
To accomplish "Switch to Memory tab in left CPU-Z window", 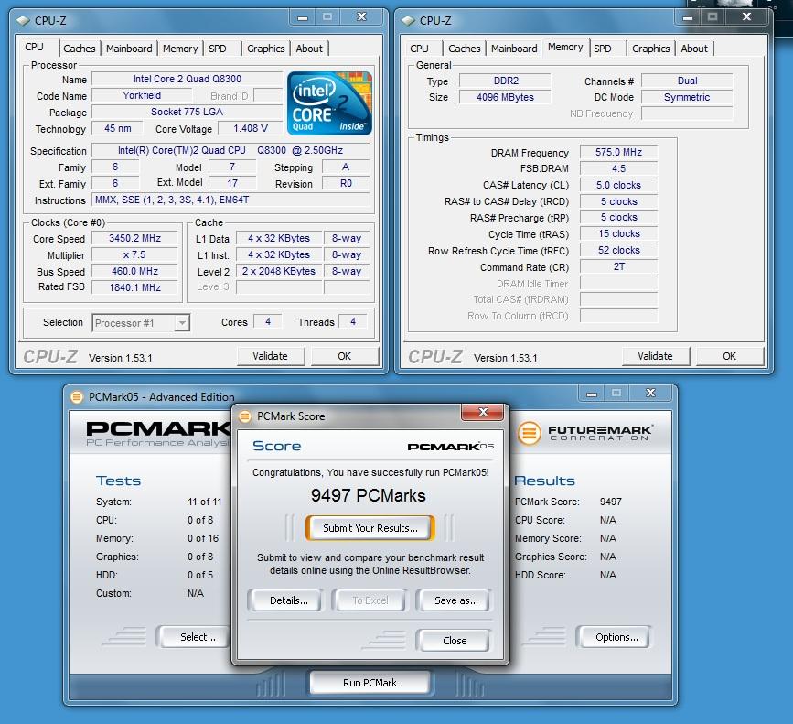I will [x=180, y=49].
